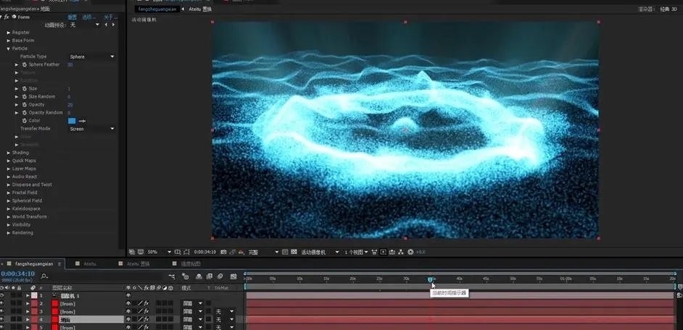Open the Particle Type Sphere dropdown
The image size is (683, 330).
(x=92, y=56)
